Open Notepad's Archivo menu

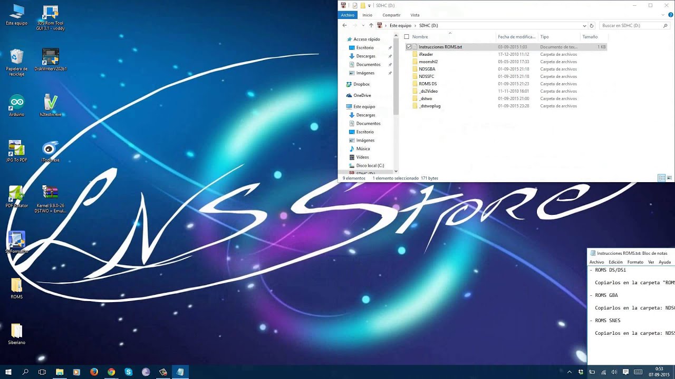pos(596,262)
